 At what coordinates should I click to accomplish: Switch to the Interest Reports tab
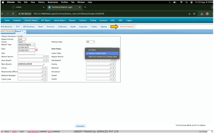pos(127,27)
